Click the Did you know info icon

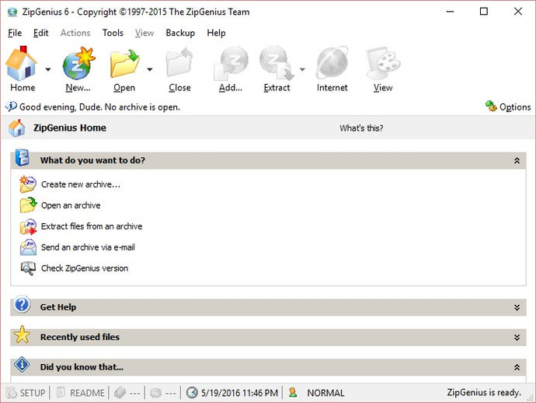tap(23, 364)
